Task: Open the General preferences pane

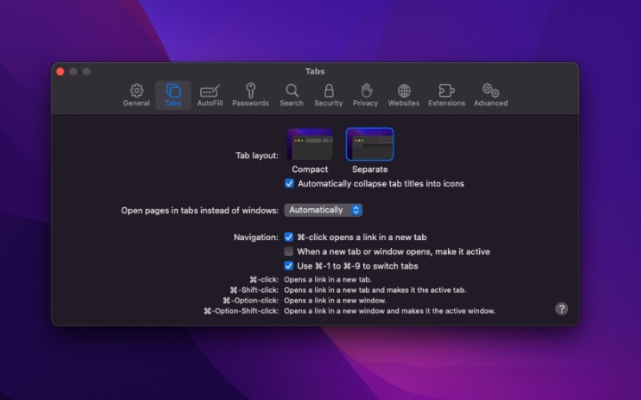Action: click(x=136, y=95)
